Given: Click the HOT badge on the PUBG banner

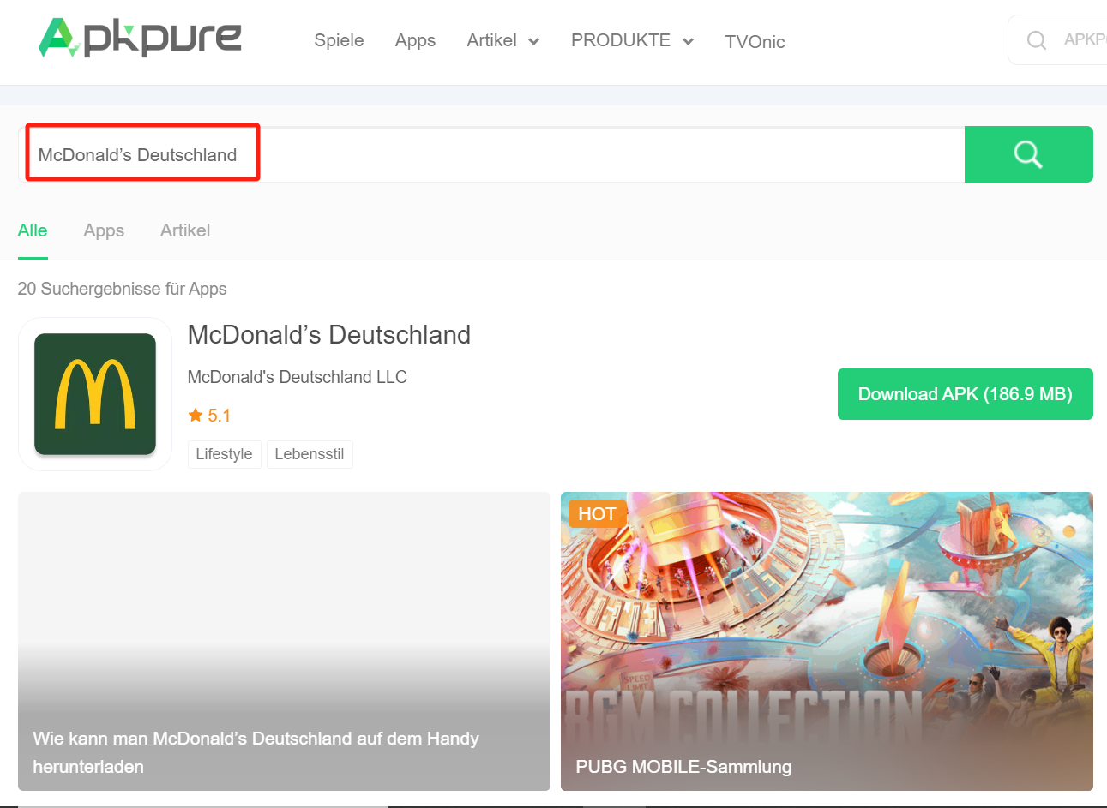Looking at the screenshot, I should 597,513.
